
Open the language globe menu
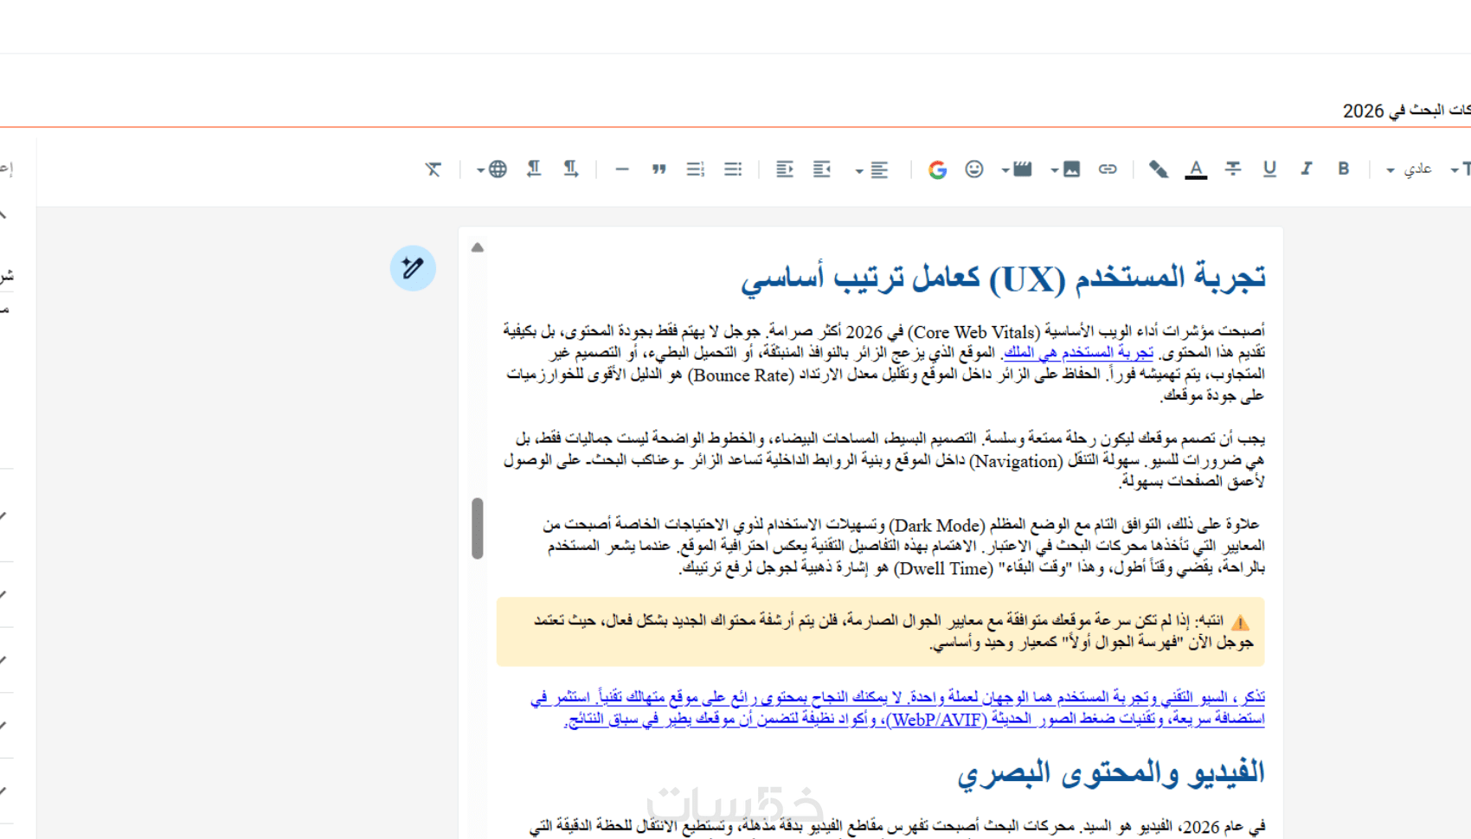(x=492, y=170)
